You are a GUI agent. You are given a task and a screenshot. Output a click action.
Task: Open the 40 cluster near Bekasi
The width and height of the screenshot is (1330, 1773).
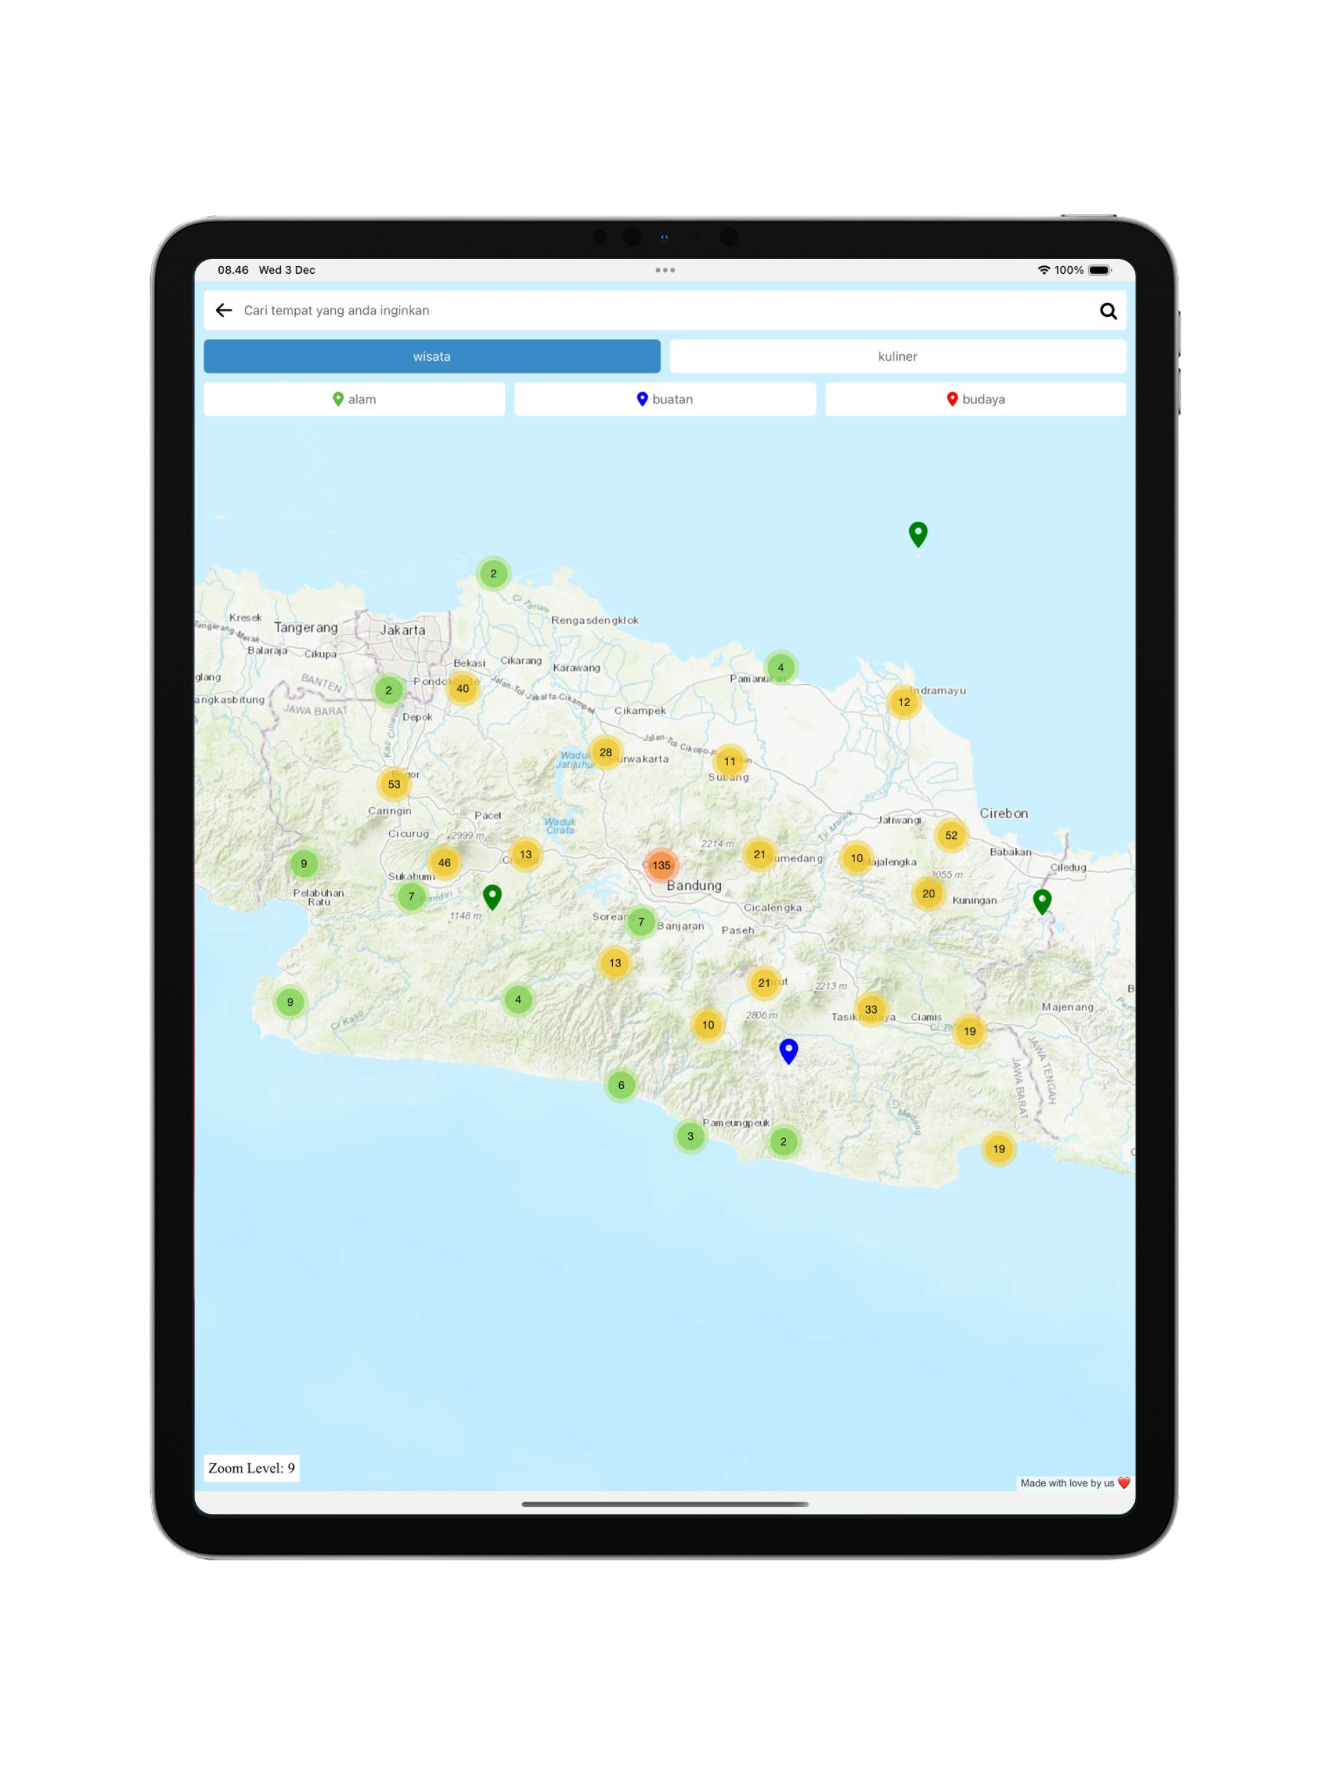[463, 689]
